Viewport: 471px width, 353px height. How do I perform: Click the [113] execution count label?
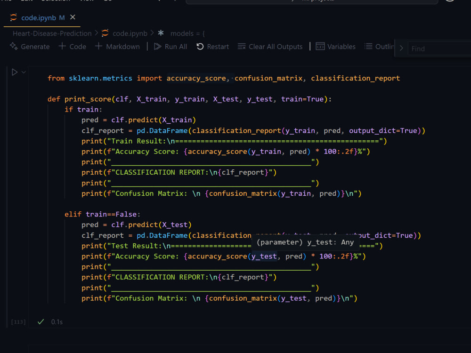(18, 322)
